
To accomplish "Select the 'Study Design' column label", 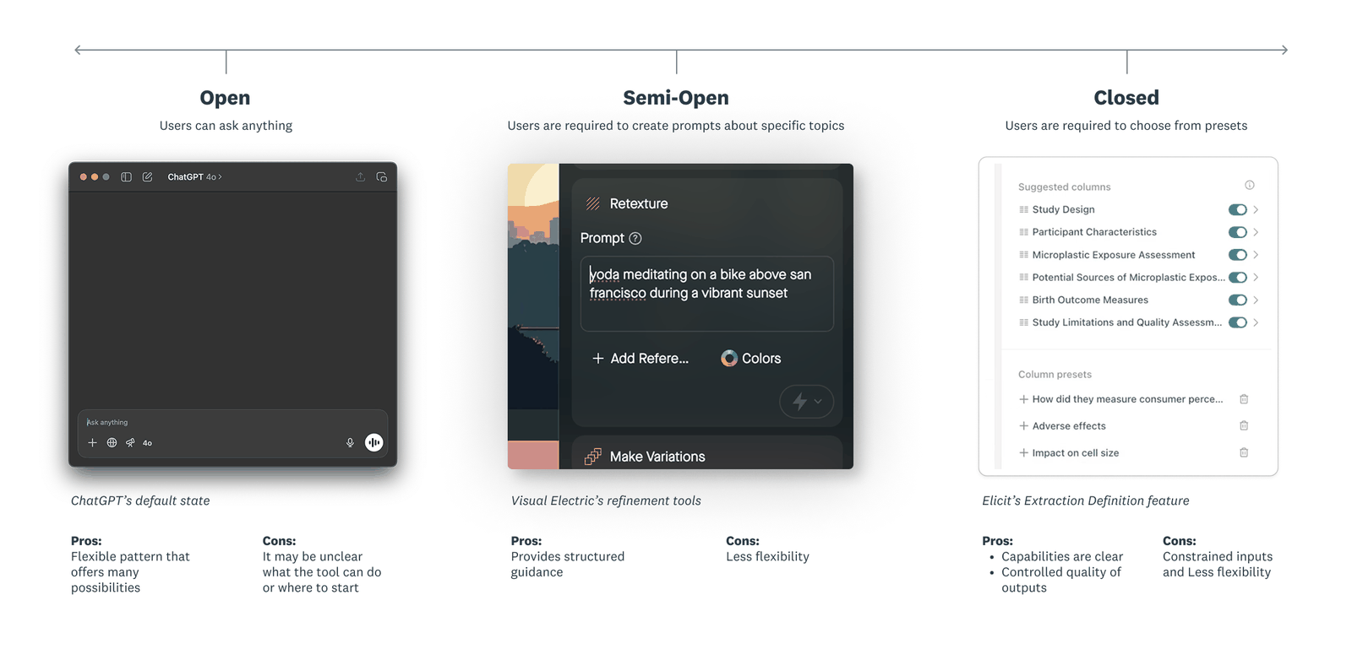I will point(1063,209).
